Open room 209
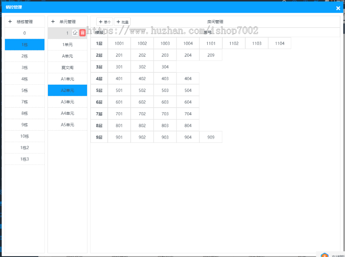345x257 pixels. pos(211,55)
